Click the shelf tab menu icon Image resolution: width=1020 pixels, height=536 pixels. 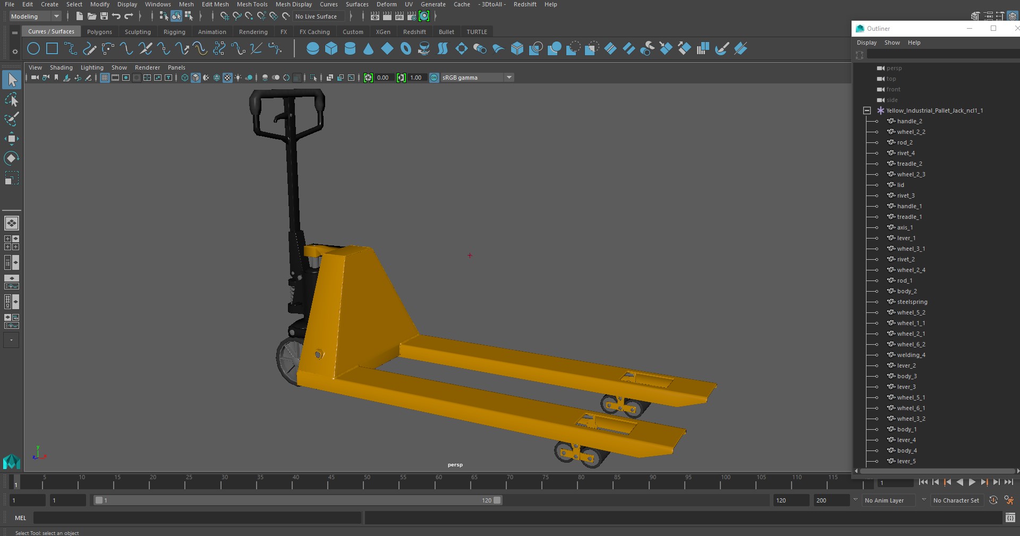(x=15, y=33)
